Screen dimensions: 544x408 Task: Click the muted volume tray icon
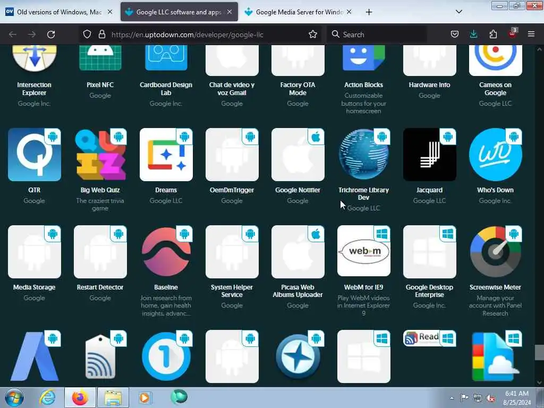tap(490, 398)
